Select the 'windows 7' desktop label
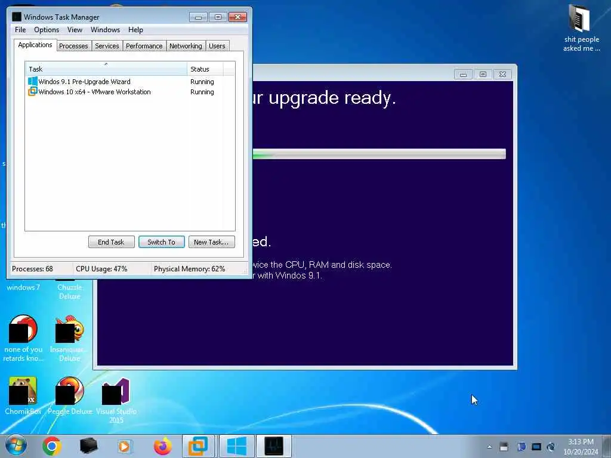This screenshot has width=611, height=458. point(23,287)
